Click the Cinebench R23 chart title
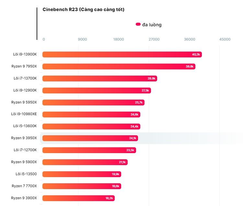The image size is (243, 206). click(84, 9)
